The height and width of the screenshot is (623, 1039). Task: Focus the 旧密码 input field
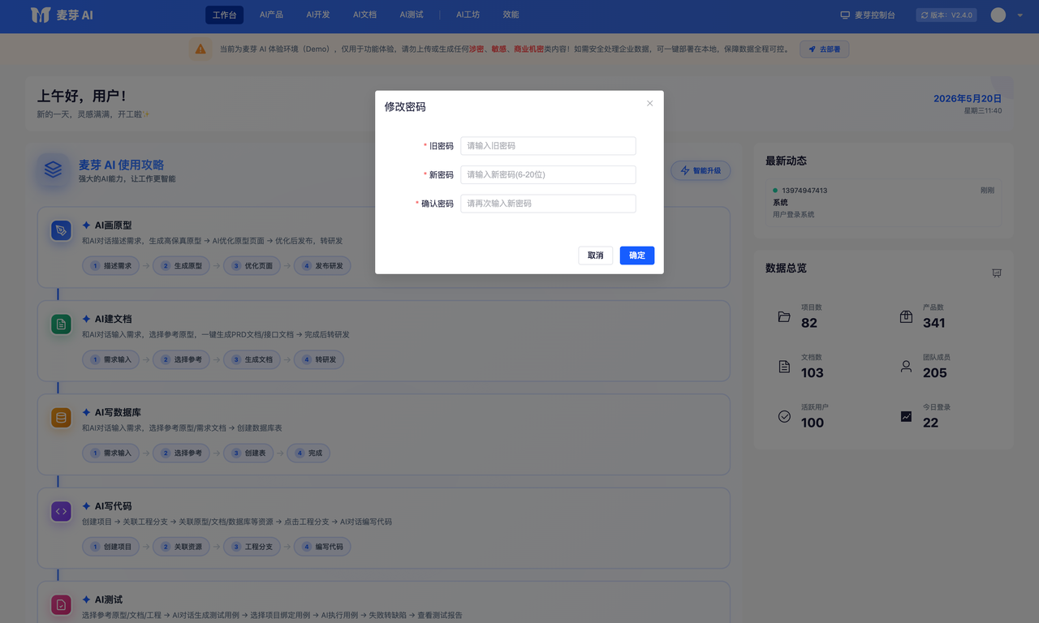click(548, 146)
